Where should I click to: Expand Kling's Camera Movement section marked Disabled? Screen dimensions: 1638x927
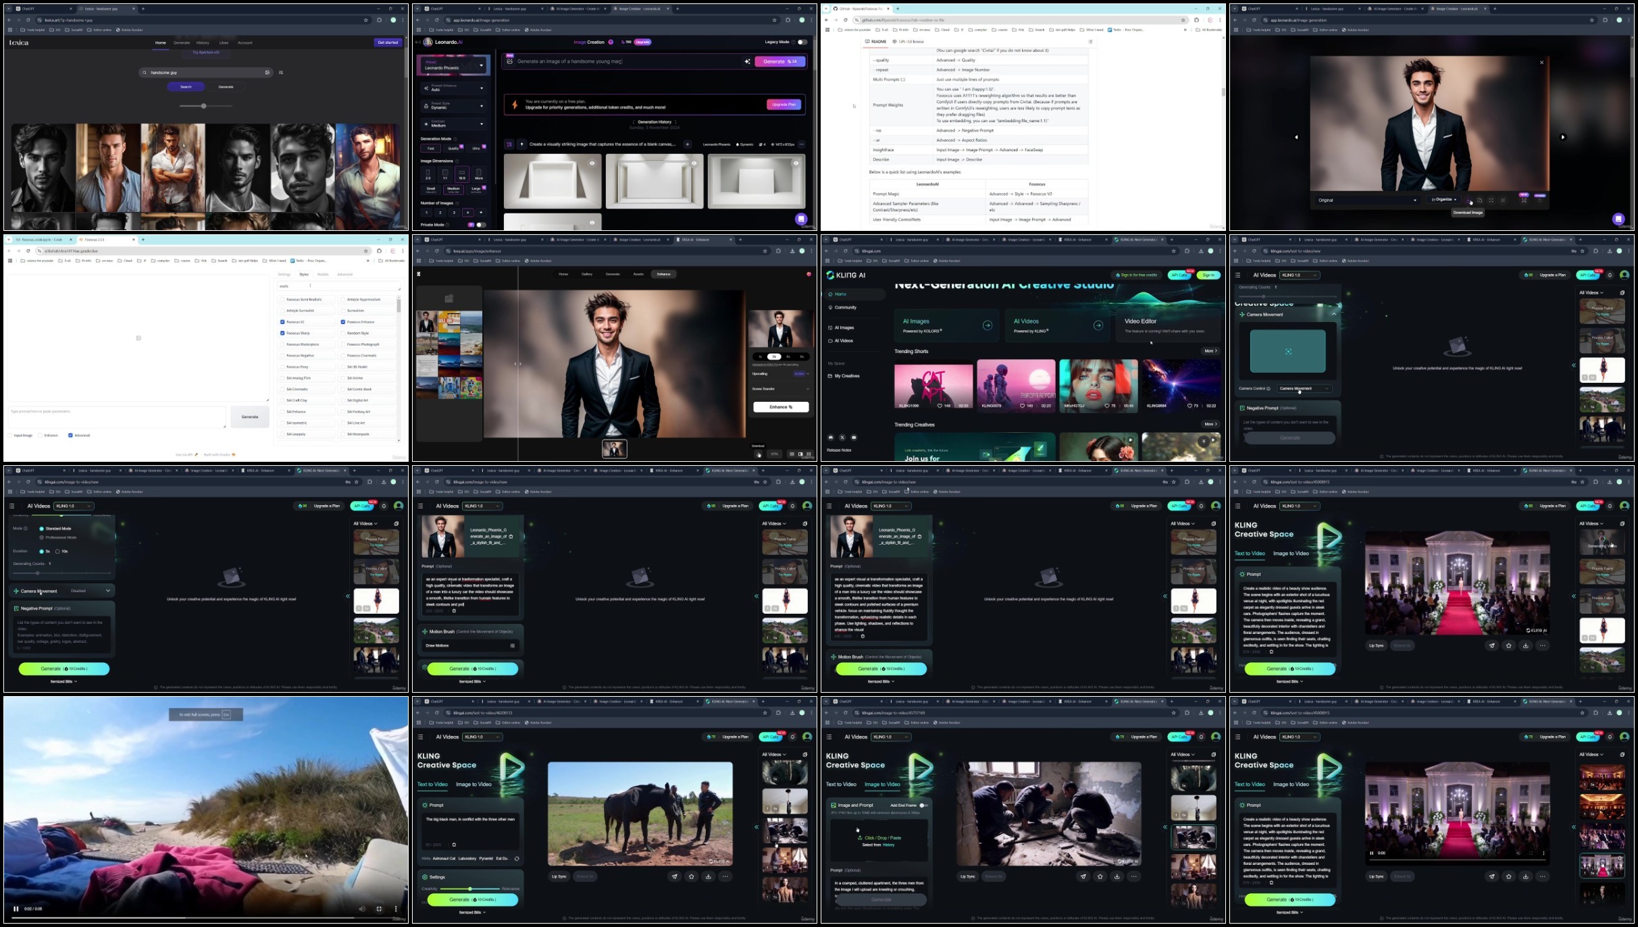[61, 591]
